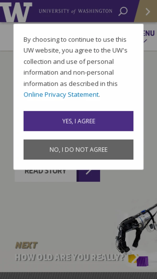Viewport: 157px width, 279px height.
Task: Expand the gold panel's right chevron
Action: pyautogui.click(x=148, y=12)
